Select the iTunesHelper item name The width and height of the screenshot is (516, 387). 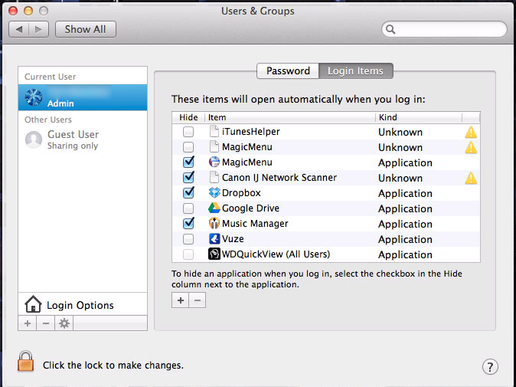(251, 131)
